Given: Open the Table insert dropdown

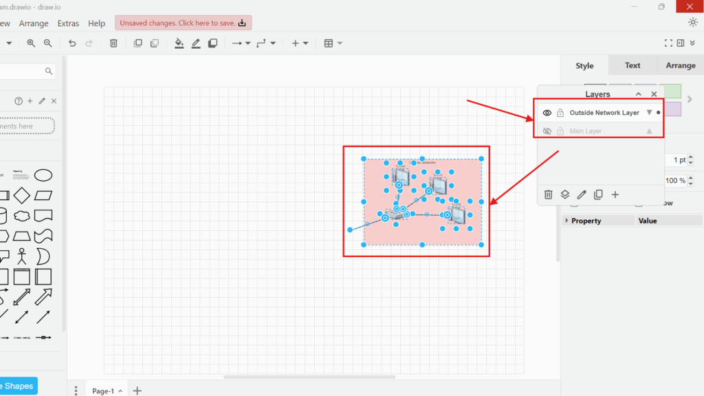Looking at the screenshot, I should pyautogui.click(x=338, y=43).
